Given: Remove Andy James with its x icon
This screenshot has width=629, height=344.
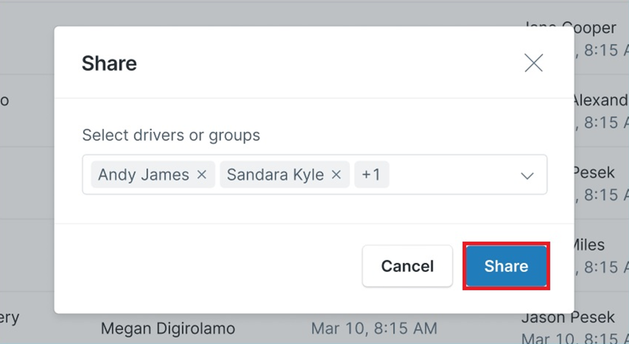Looking at the screenshot, I should 201,174.
